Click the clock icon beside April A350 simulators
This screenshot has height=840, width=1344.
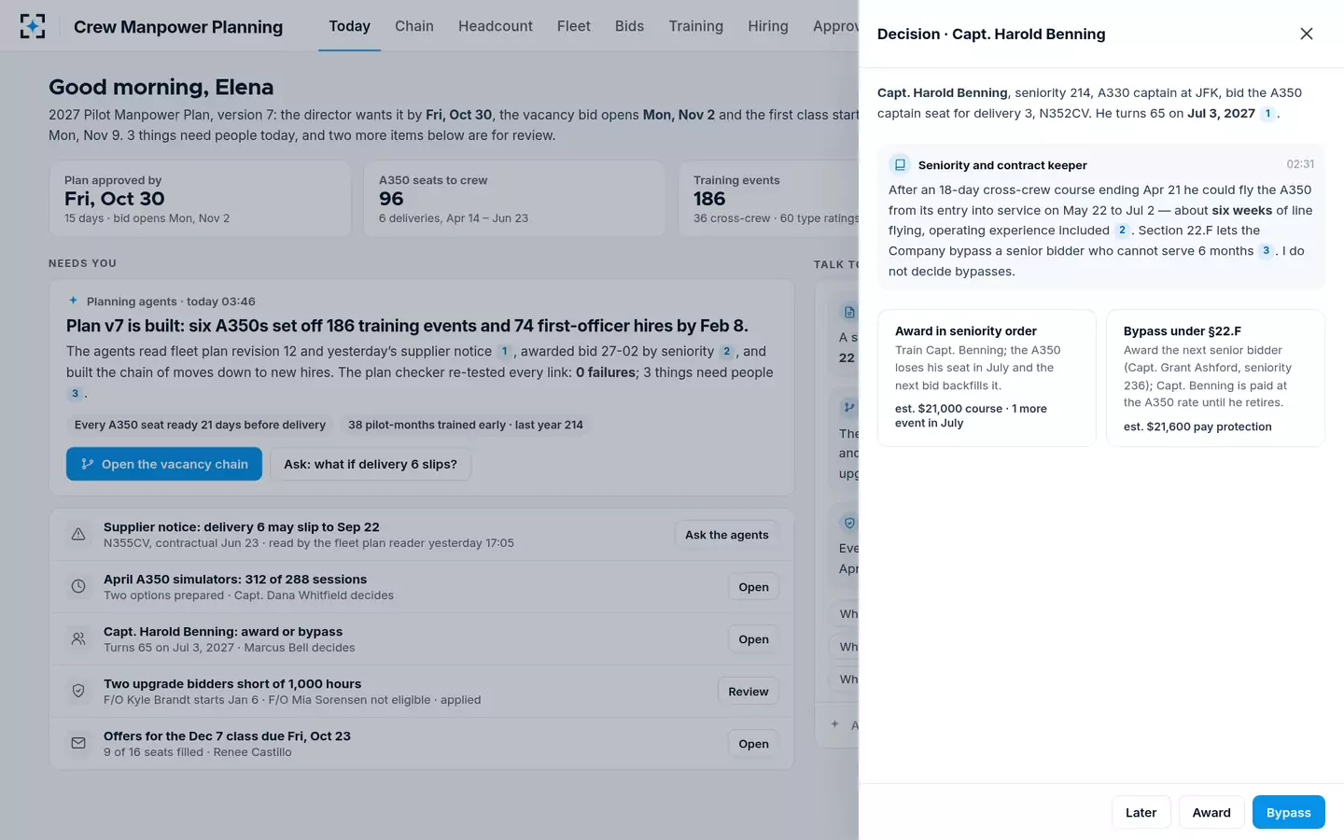pos(78,587)
